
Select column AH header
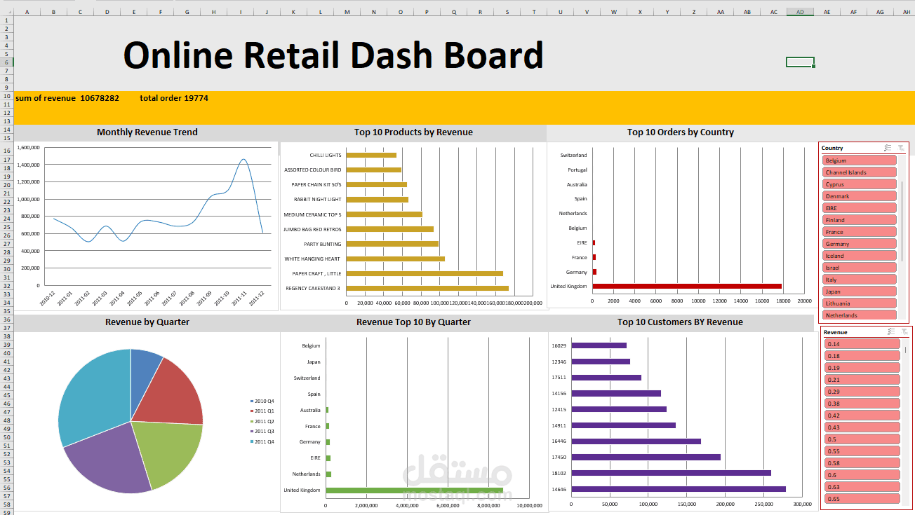[907, 12]
